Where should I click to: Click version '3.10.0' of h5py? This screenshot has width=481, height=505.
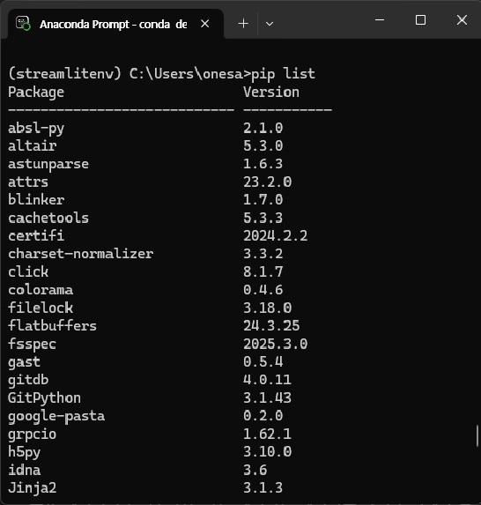coord(267,451)
